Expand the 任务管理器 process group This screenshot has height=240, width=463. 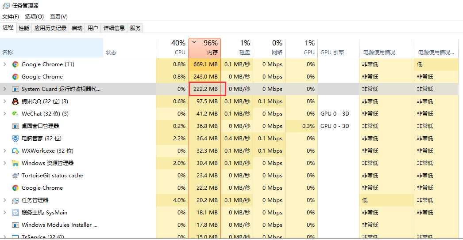click(x=5, y=200)
